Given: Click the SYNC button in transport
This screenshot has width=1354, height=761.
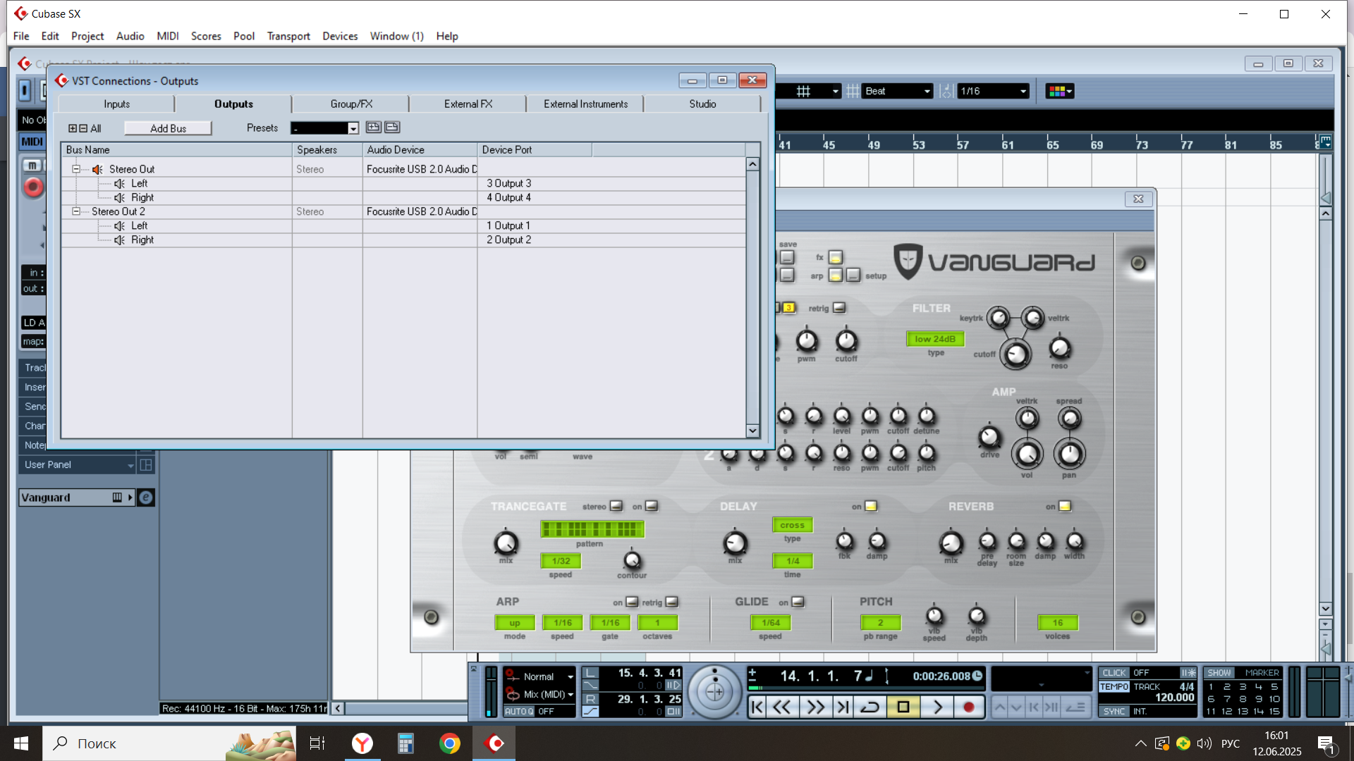Looking at the screenshot, I should click(x=1114, y=712).
